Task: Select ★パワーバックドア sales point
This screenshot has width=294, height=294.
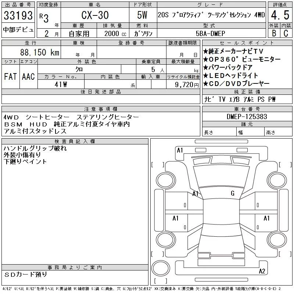Action: (x=228, y=68)
